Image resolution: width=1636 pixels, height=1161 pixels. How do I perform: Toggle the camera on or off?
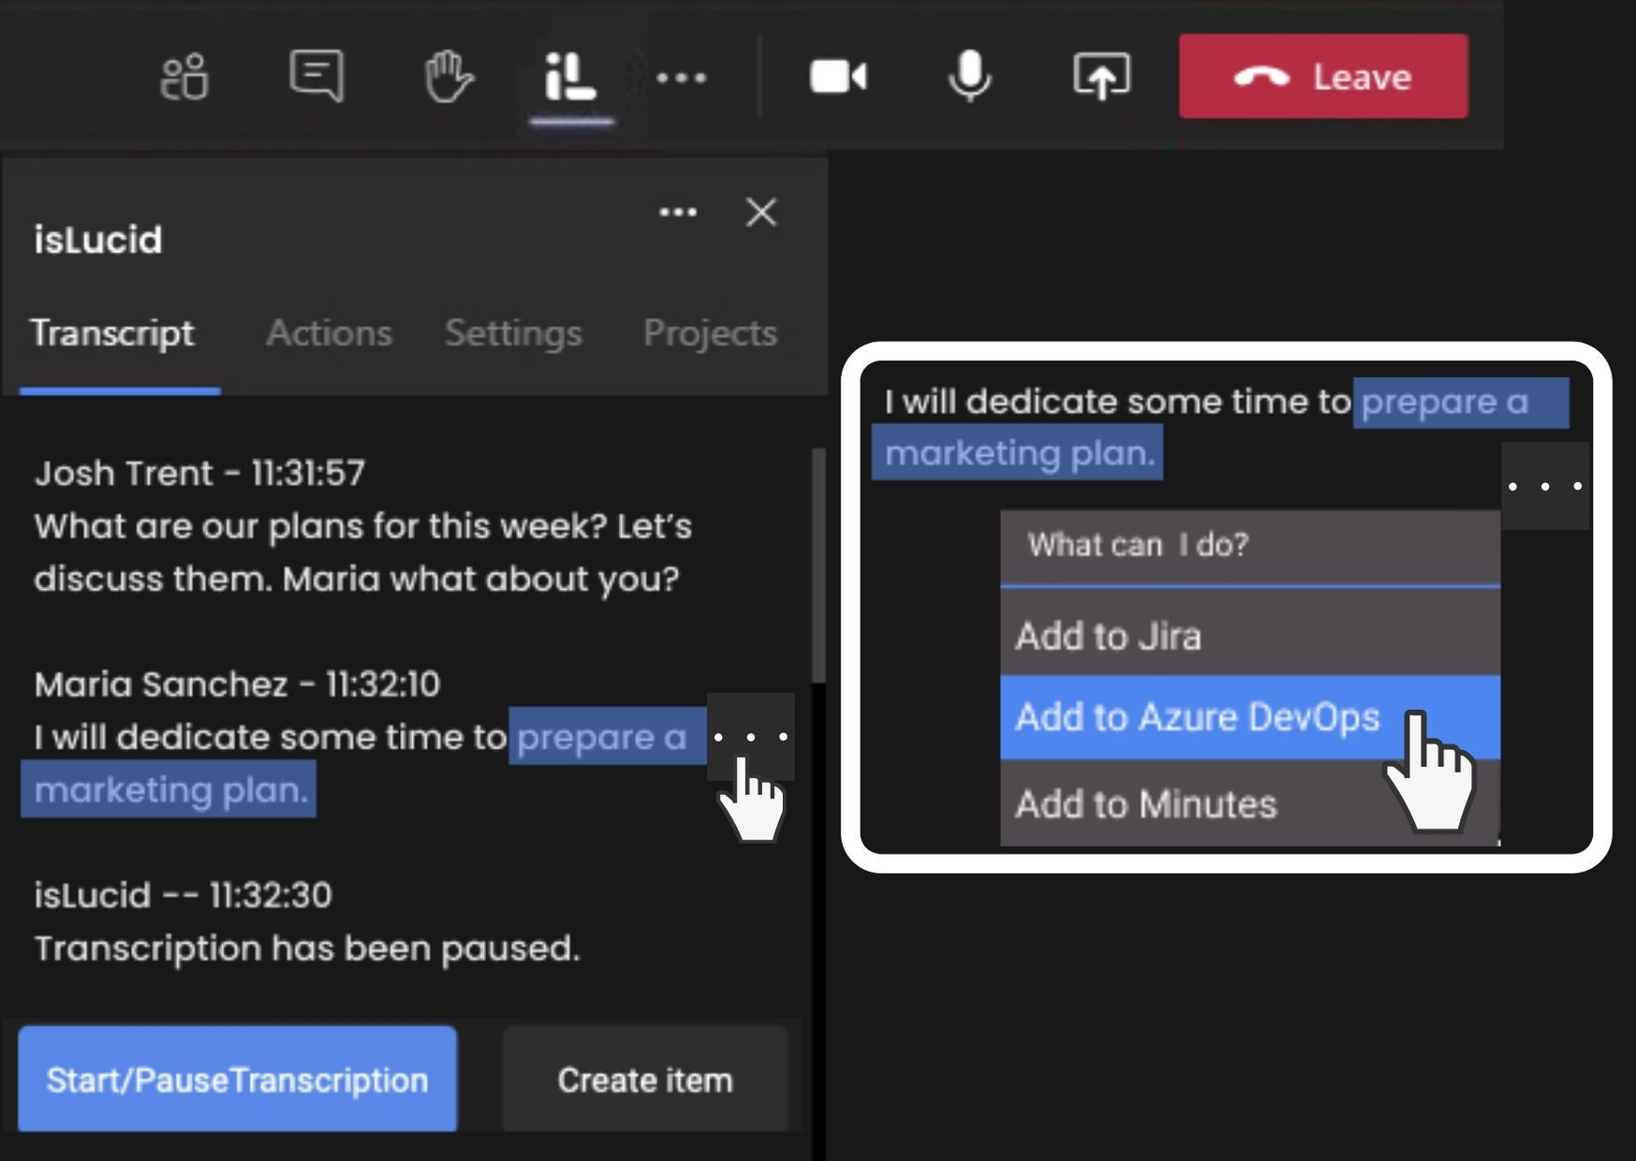[838, 77]
